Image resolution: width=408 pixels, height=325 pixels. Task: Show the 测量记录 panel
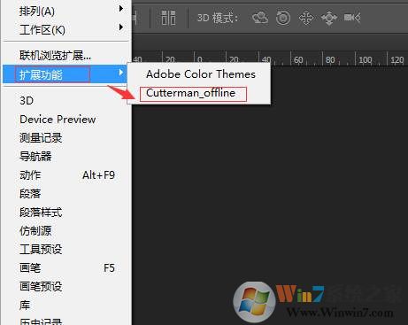click(66, 138)
